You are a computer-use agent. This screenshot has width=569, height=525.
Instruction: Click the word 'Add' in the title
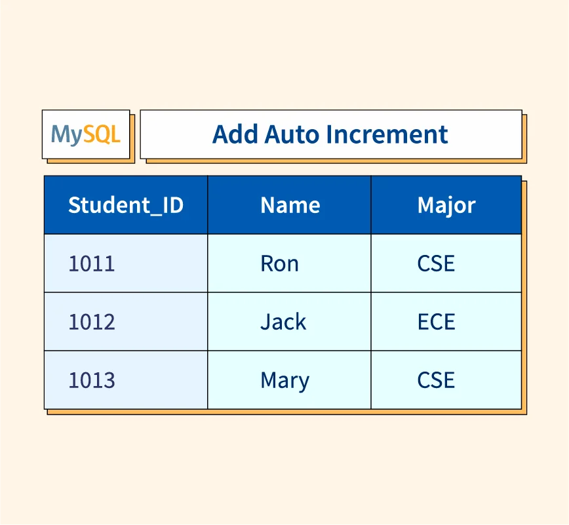click(x=236, y=134)
